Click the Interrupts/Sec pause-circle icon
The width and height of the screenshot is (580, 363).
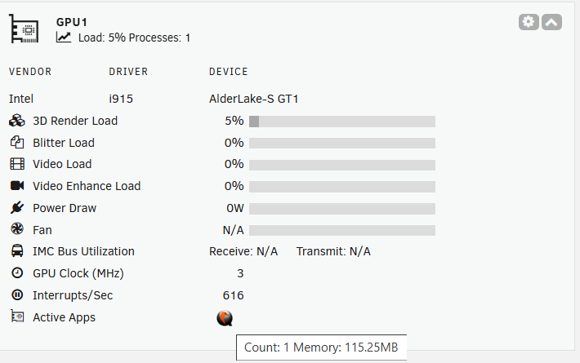pyautogui.click(x=17, y=295)
